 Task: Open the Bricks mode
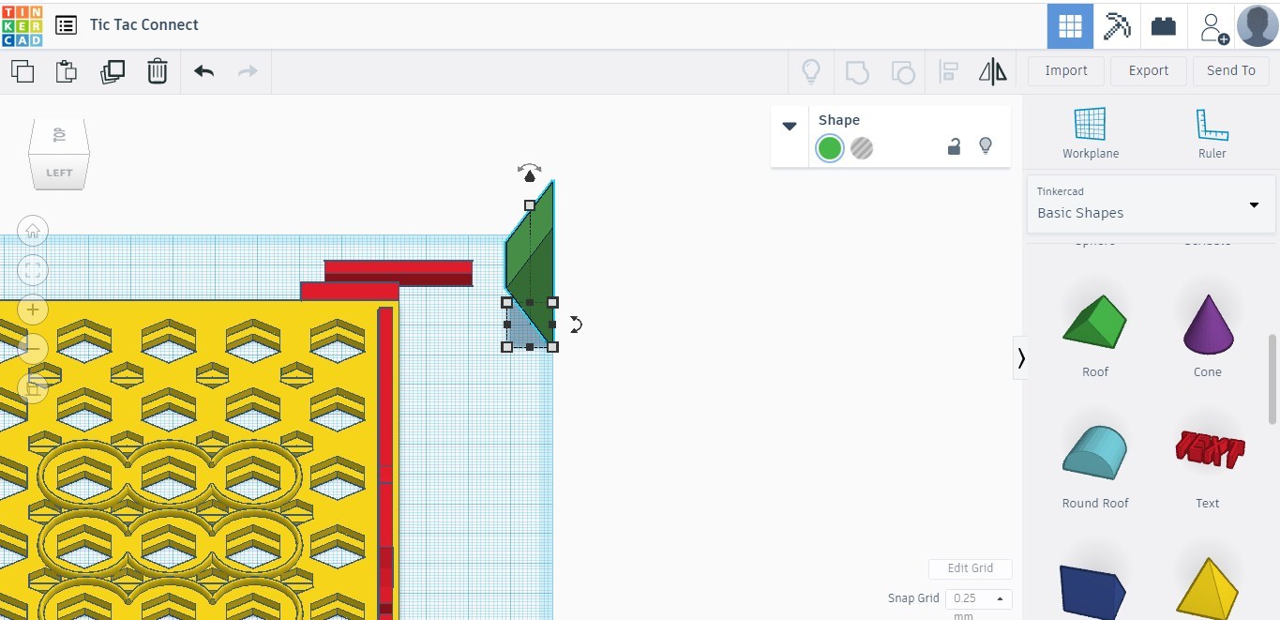[x=1164, y=25]
